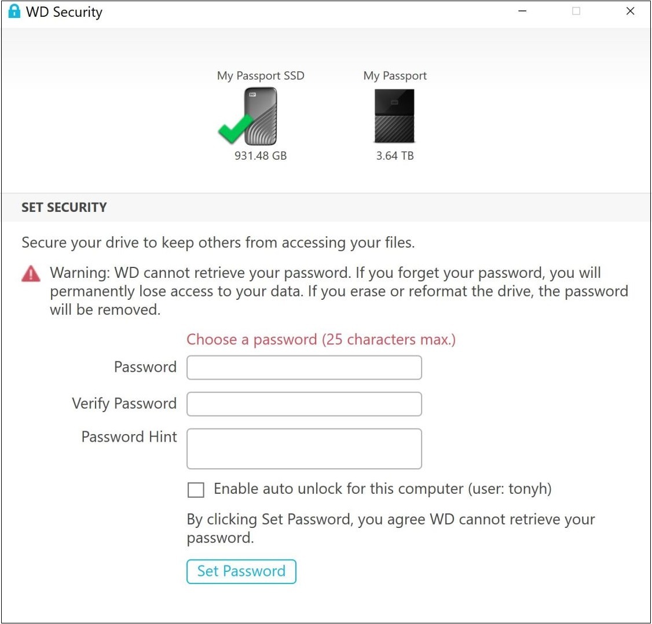Click the 931.48 GB capacity label
This screenshot has width=652, height=624.
coord(259,155)
